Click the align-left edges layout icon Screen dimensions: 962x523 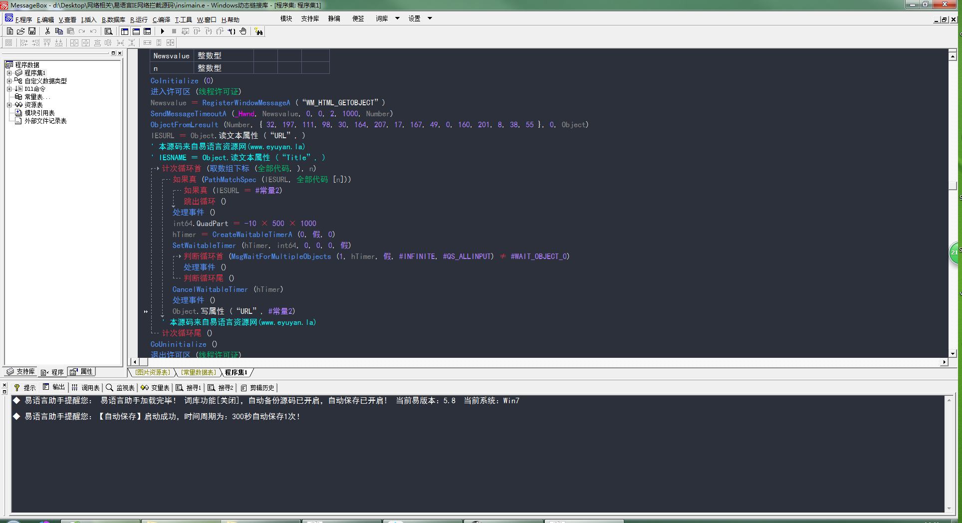(x=23, y=43)
